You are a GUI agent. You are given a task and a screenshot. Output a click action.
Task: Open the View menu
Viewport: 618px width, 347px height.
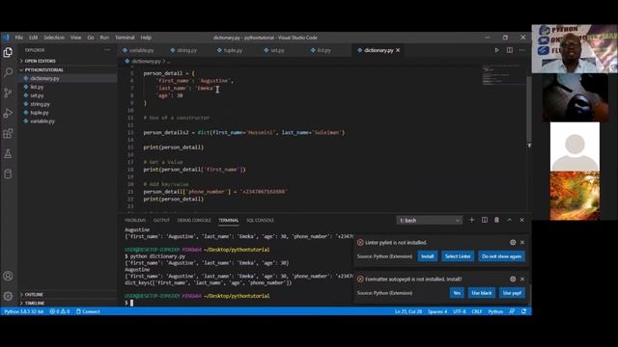tap(75, 38)
